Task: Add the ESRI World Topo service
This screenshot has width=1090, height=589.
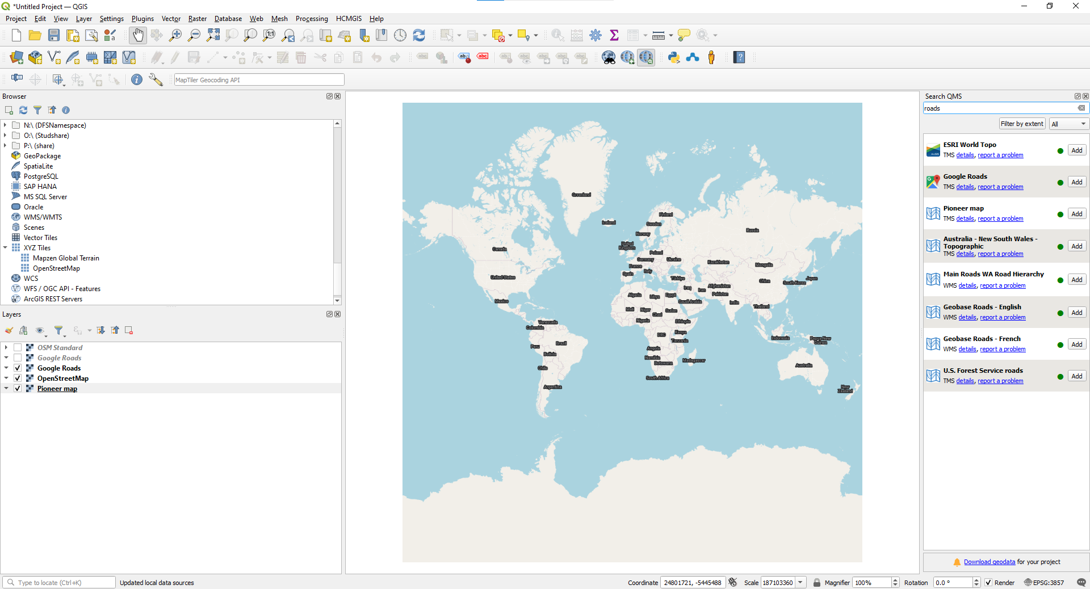Action: 1076,150
